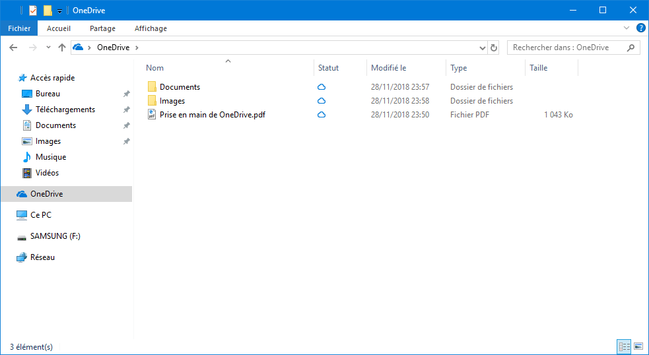649x355 pixels.
Task: Switch to the Partage ribbon tab
Action: pos(102,28)
